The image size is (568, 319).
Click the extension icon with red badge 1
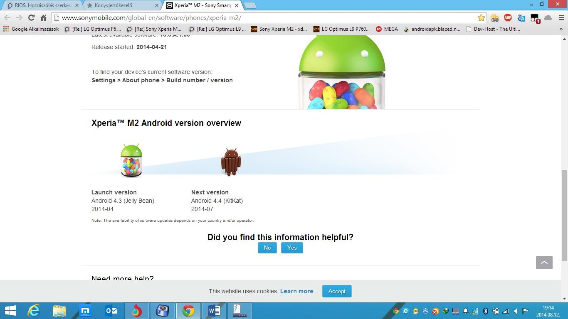pos(535,18)
